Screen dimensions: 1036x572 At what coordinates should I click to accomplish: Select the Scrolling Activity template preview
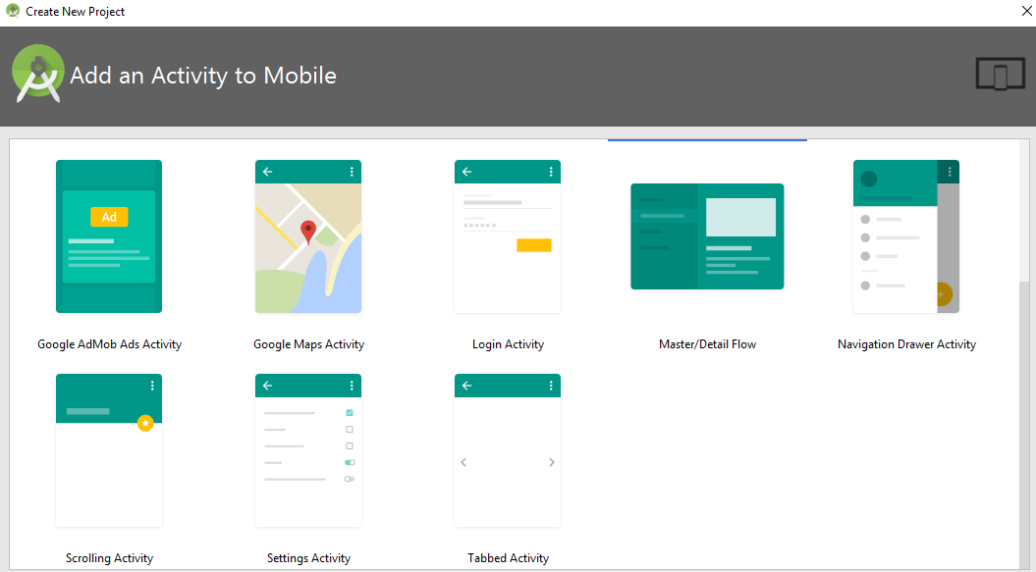pos(109,450)
